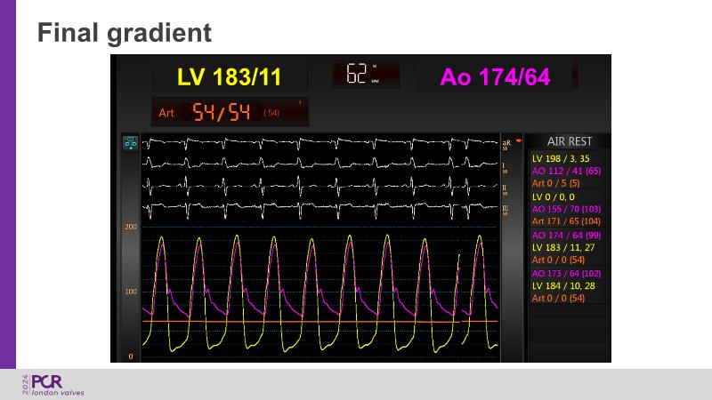
Task: Click the 100 mark on pressure scale
Action: point(129,292)
